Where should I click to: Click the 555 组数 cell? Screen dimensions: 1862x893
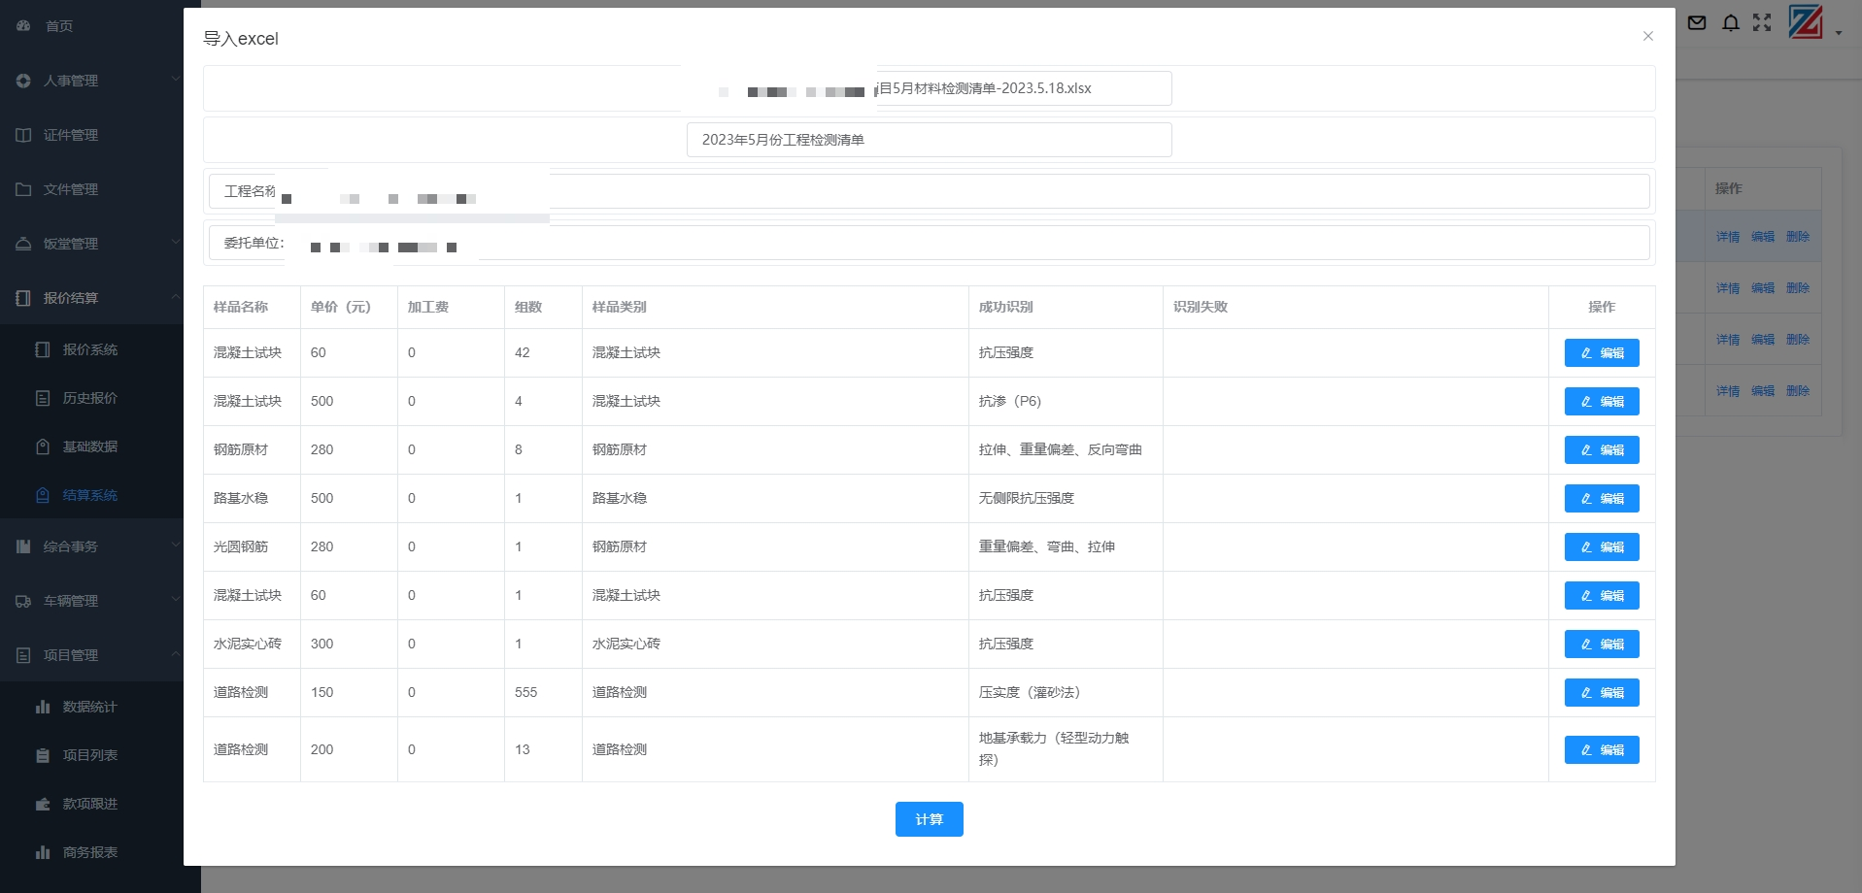543,693
